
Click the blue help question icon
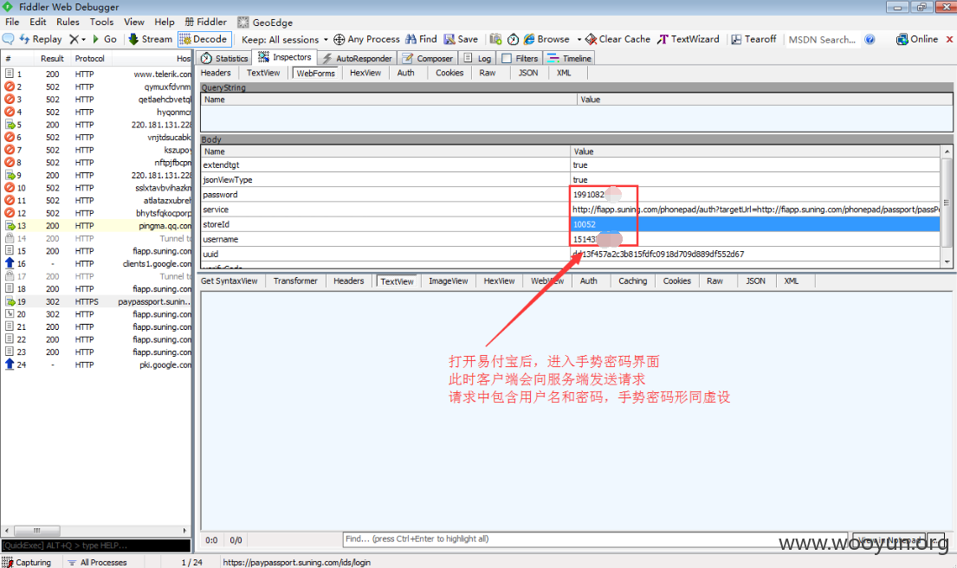[x=870, y=39]
